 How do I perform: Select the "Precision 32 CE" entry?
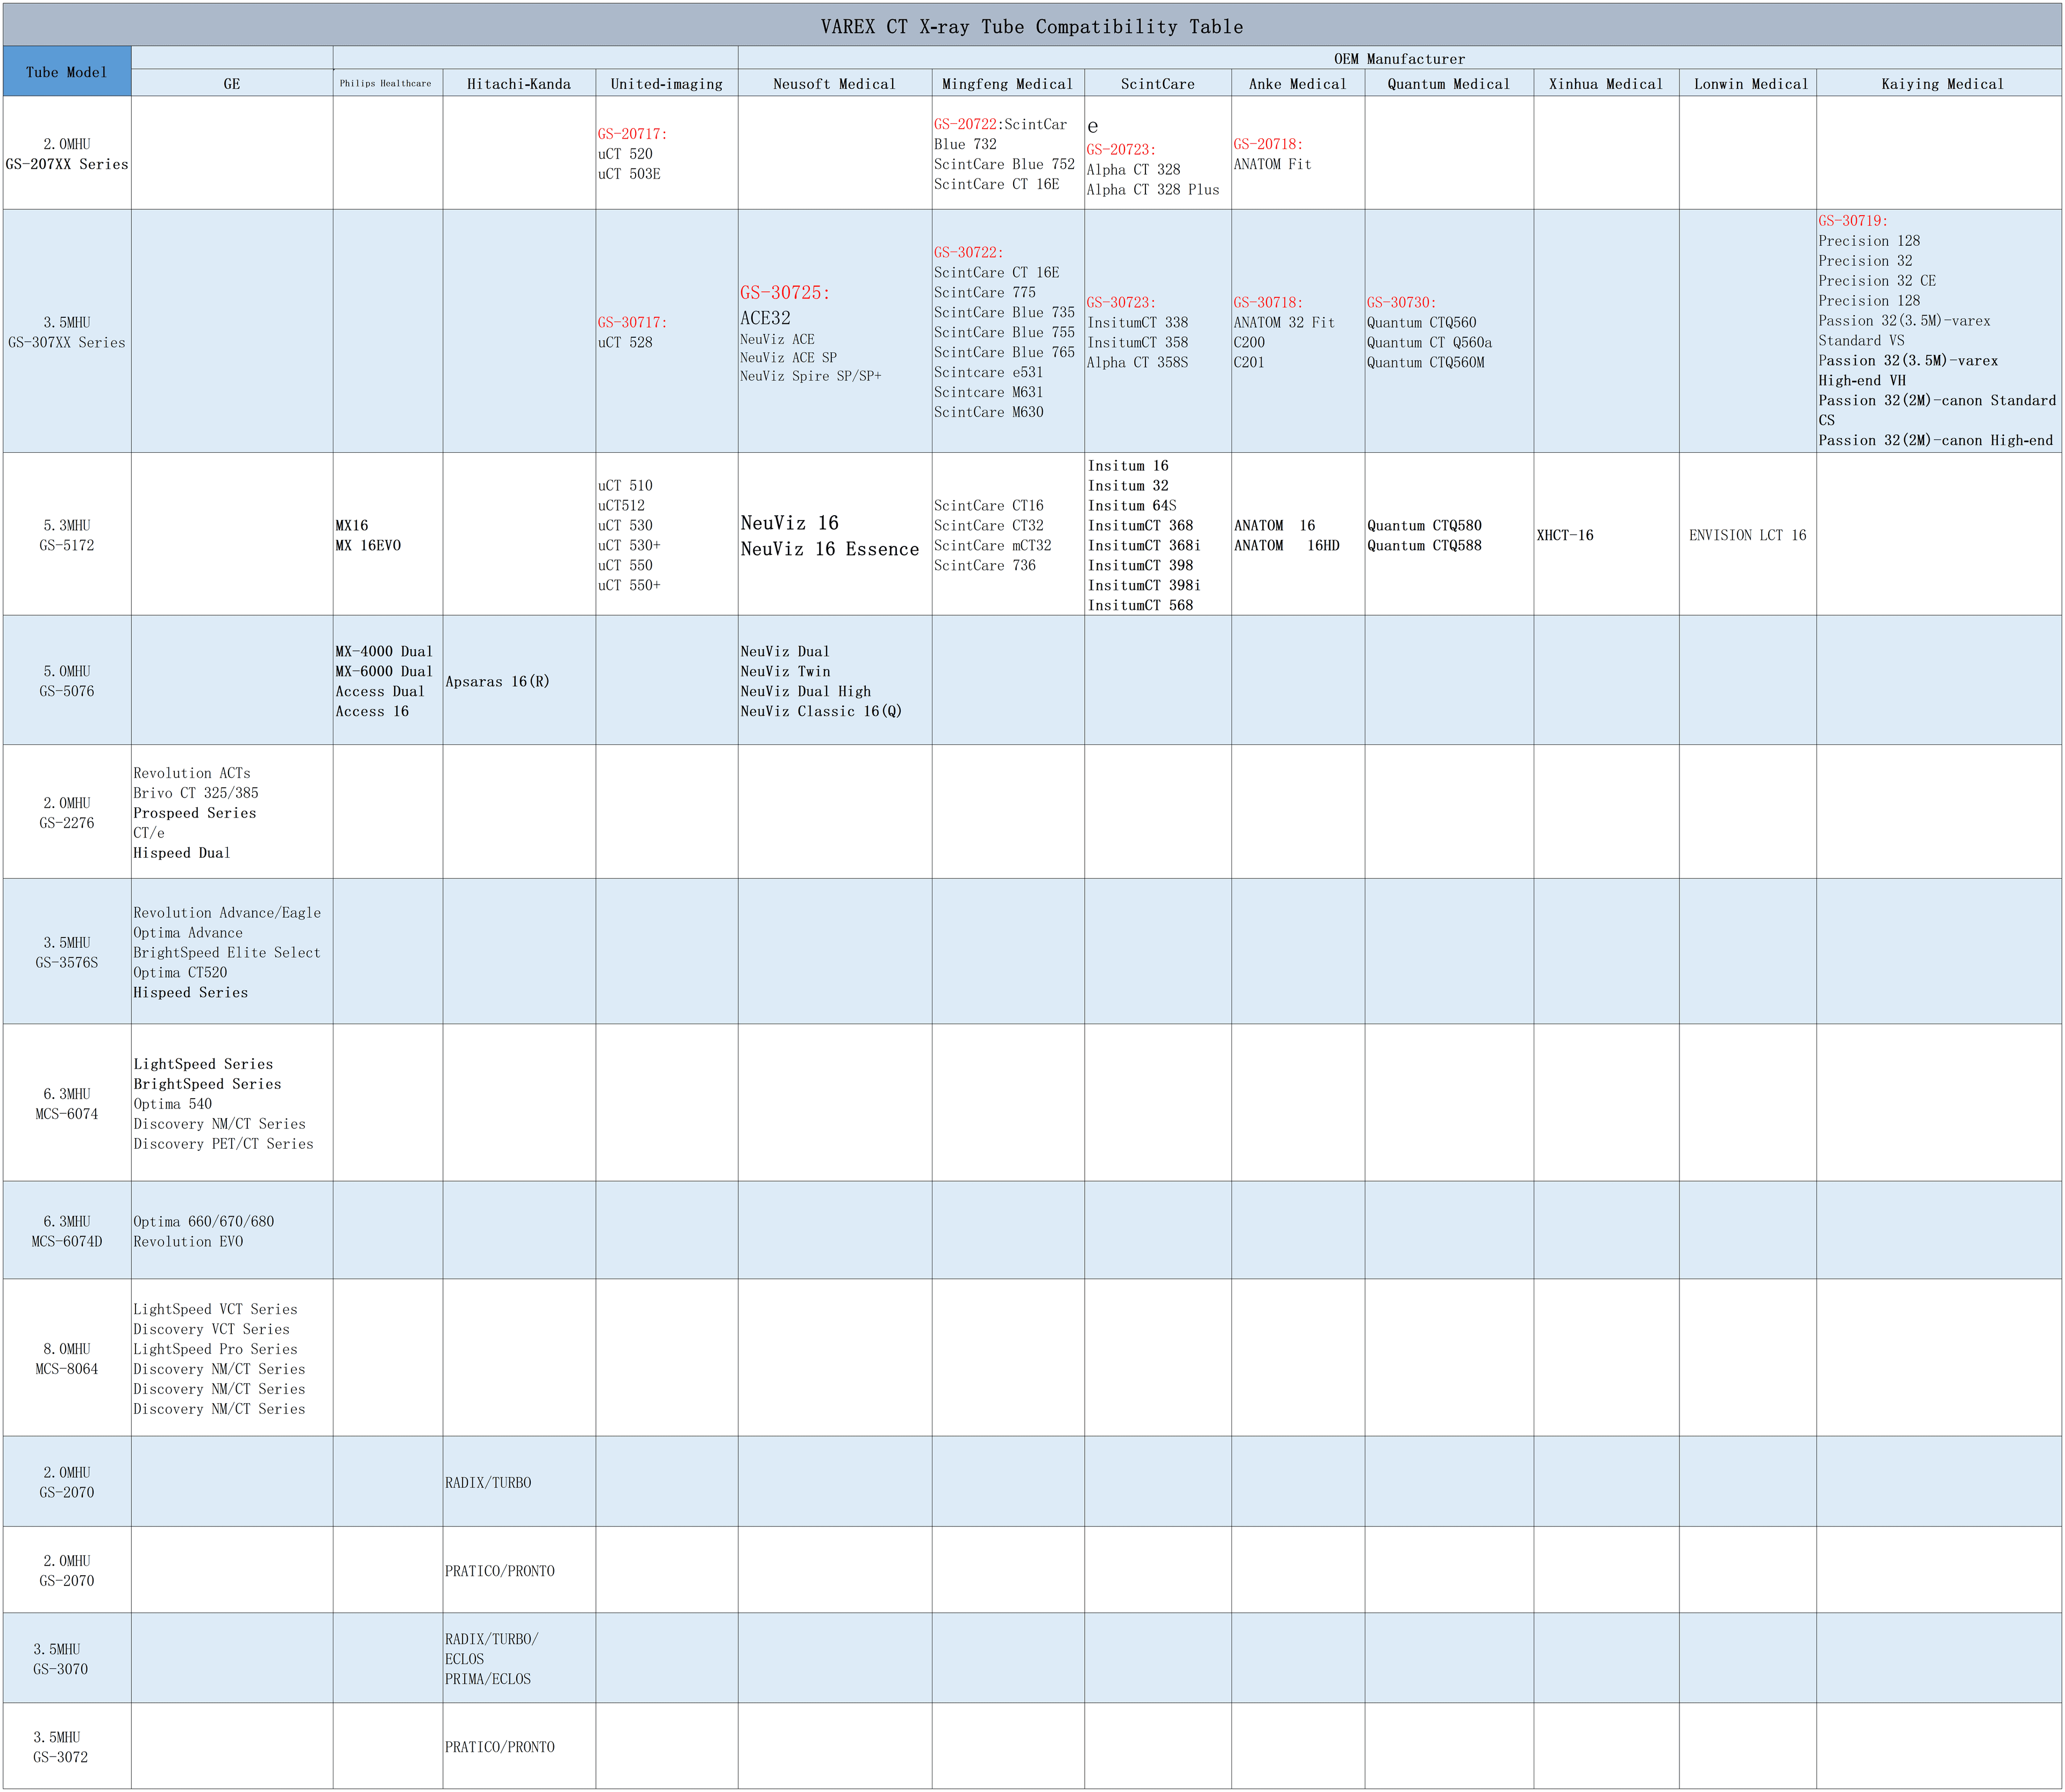[x=1877, y=281]
